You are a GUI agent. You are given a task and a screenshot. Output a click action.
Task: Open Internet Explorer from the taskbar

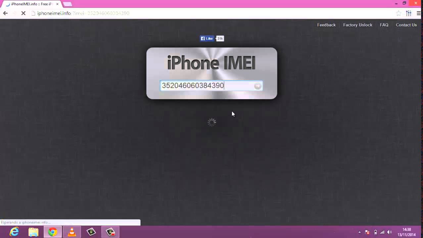(14, 232)
